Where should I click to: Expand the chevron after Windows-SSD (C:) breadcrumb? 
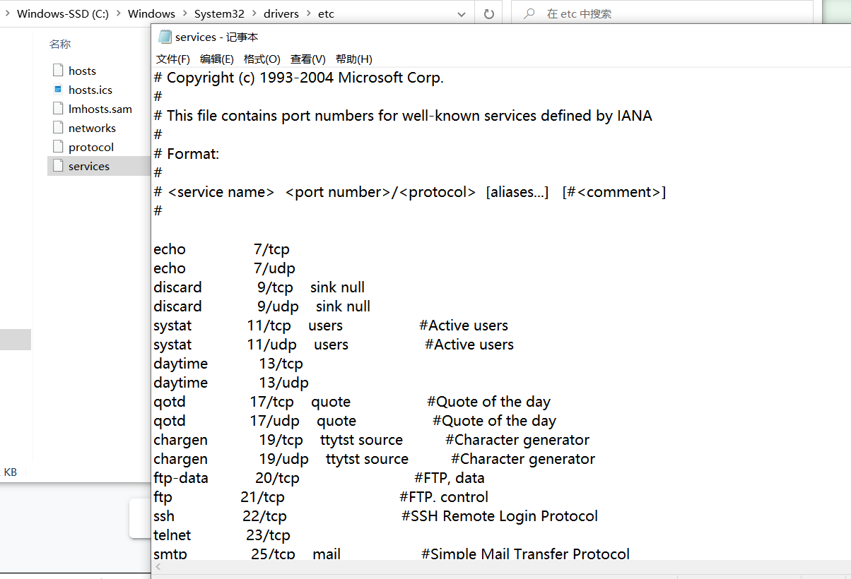(119, 13)
